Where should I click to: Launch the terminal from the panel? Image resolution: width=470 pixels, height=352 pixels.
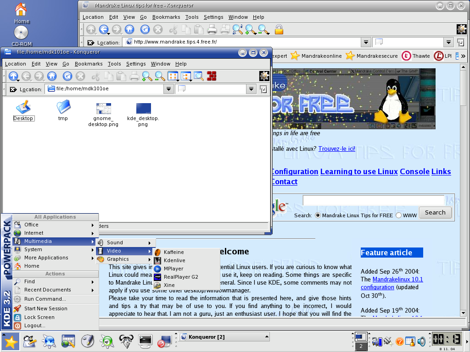[x=145, y=341]
